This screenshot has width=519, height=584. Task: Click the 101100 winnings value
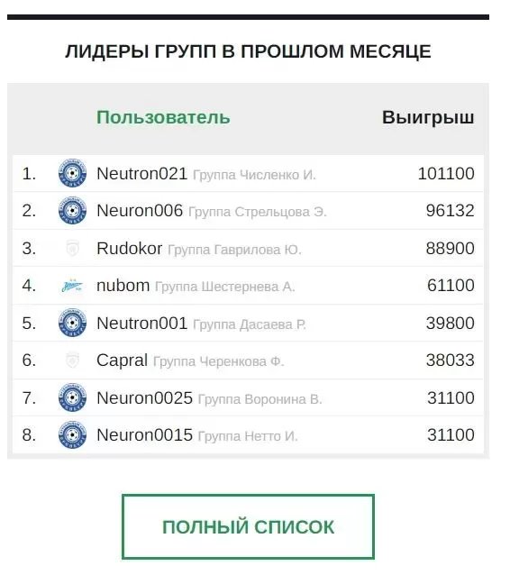[446, 174]
